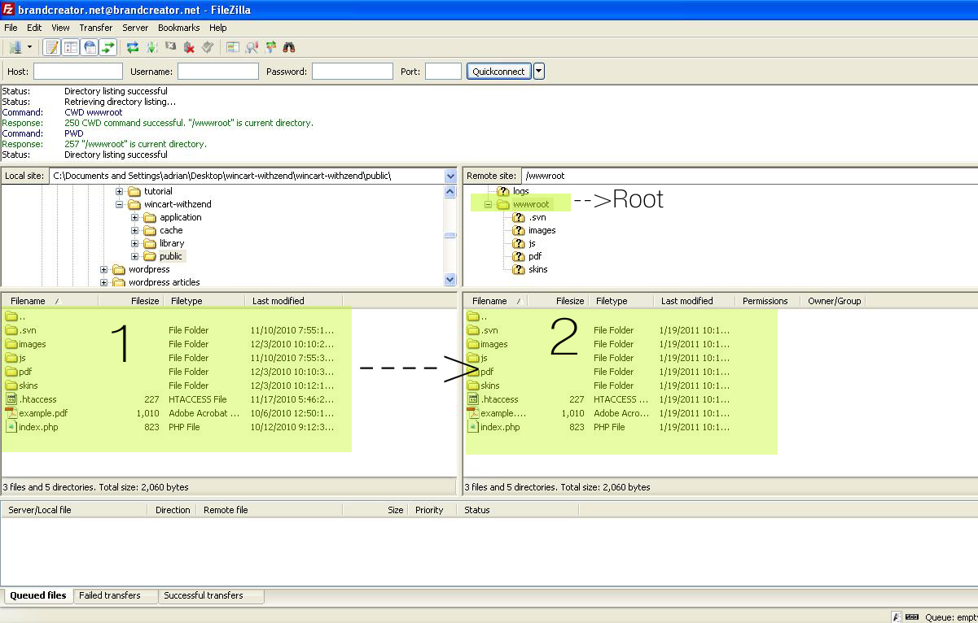This screenshot has height=623, width=978.
Task: Open the Bookmarks menu
Action: click(x=179, y=28)
